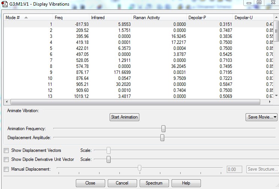
Task: Click the Depolar-P column header
Action: [x=210, y=18]
